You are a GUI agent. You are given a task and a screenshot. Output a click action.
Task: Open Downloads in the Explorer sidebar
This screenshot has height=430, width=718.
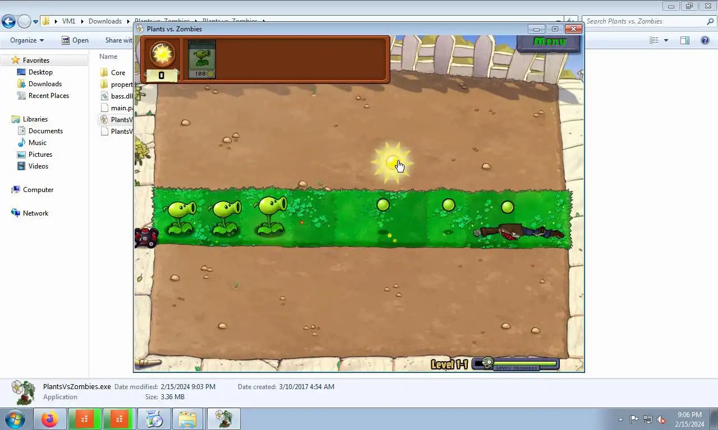(45, 84)
